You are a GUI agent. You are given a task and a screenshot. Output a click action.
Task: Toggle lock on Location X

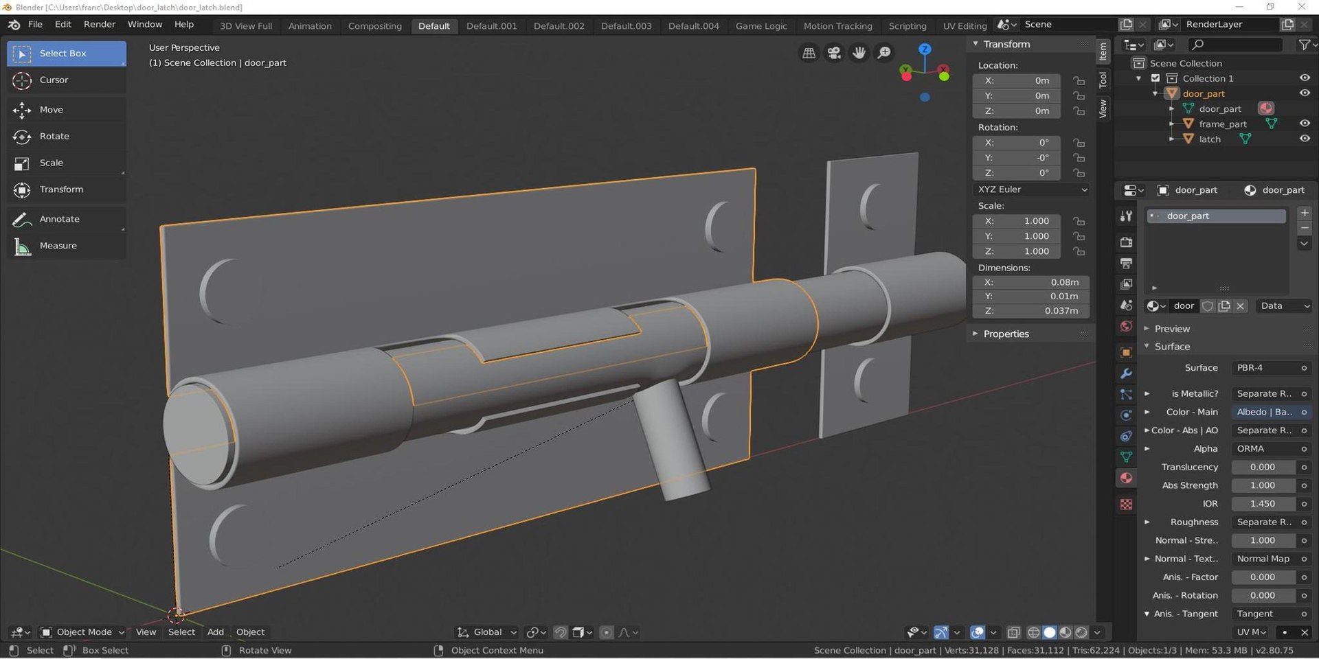click(1079, 81)
